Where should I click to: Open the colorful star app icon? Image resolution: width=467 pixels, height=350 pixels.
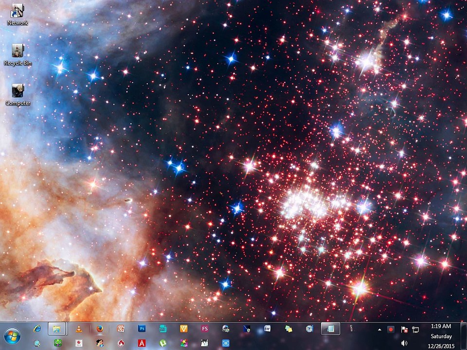tap(184, 343)
